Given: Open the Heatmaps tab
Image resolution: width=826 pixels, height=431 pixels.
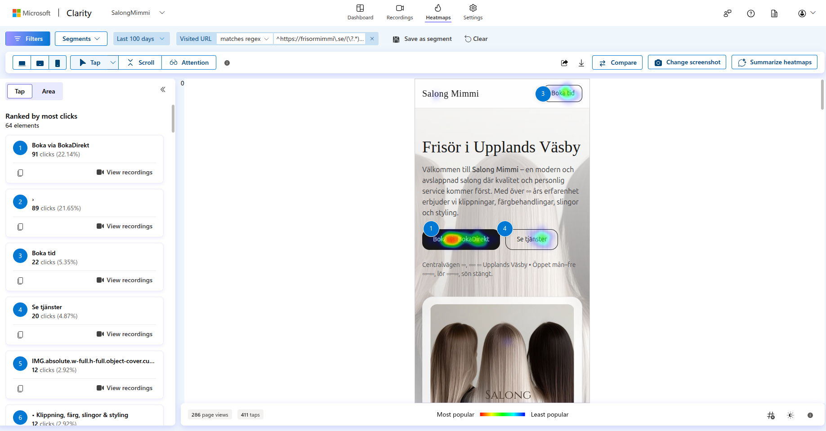Looking at the screenshot, I should (438, 13).
